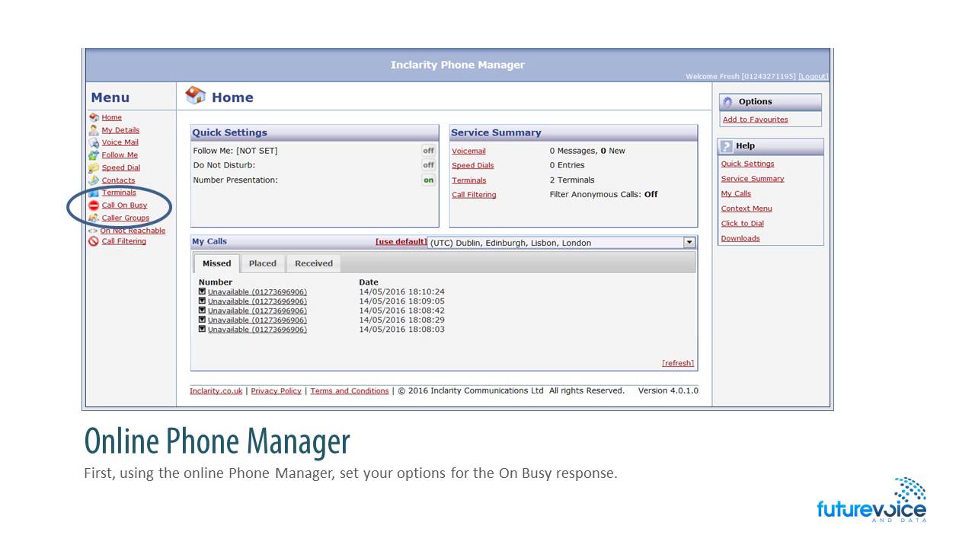The image size is (975, 548).
Task: Open the time zone dropdown
Action: (x=689, y=243)
